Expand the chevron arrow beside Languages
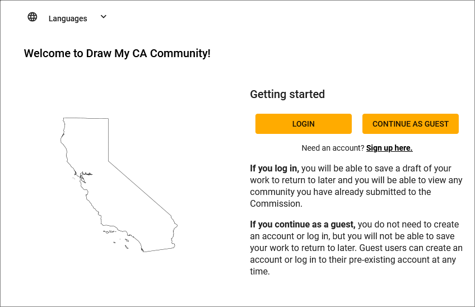Image resolution: width=475 pixels, height=307 pixels. [x=104, y=17]
